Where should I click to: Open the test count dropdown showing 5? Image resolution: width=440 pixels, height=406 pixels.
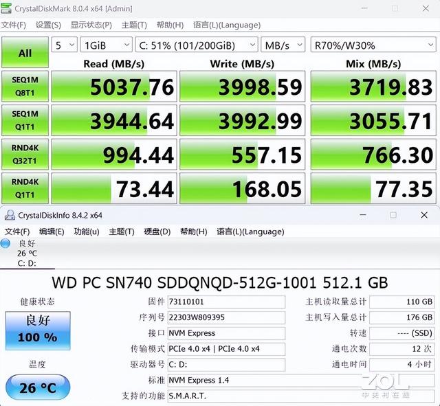coord(64,45)
